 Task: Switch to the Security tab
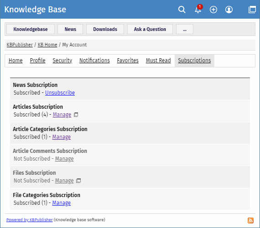(x=62, y=61)
